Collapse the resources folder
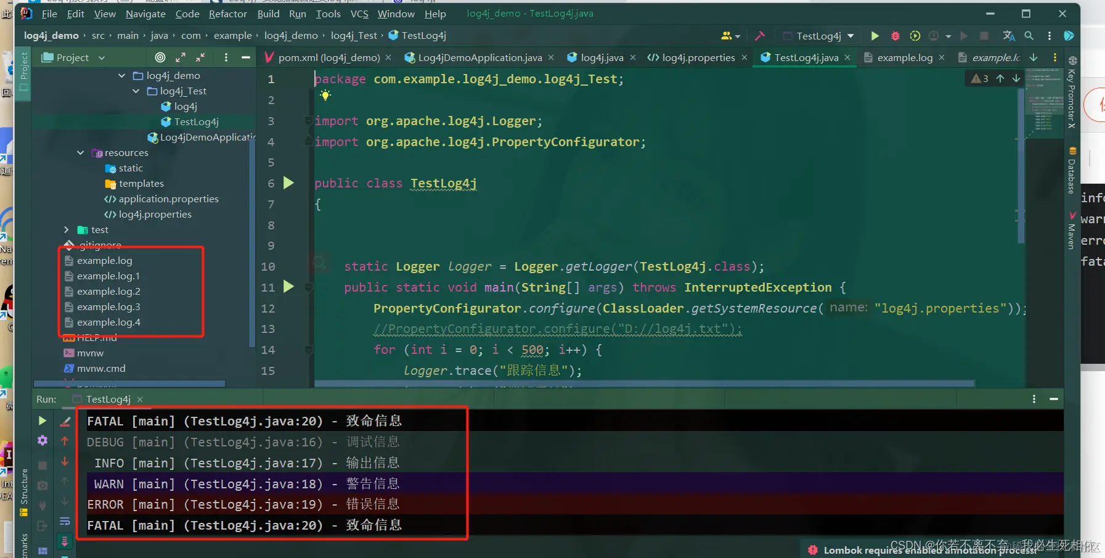The image size is (1105, 558). click(x=80, y=152)
